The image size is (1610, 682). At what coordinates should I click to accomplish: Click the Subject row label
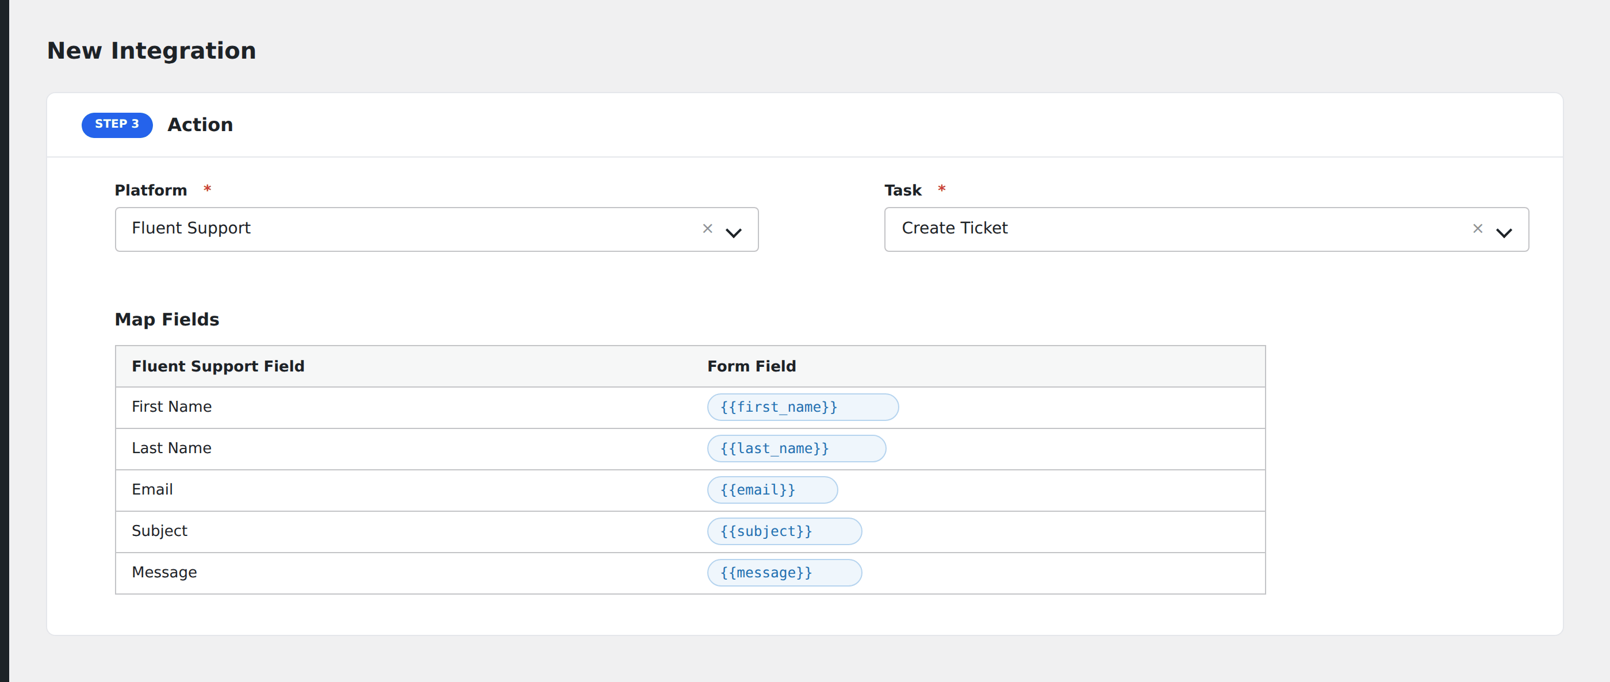coord(159,531)
